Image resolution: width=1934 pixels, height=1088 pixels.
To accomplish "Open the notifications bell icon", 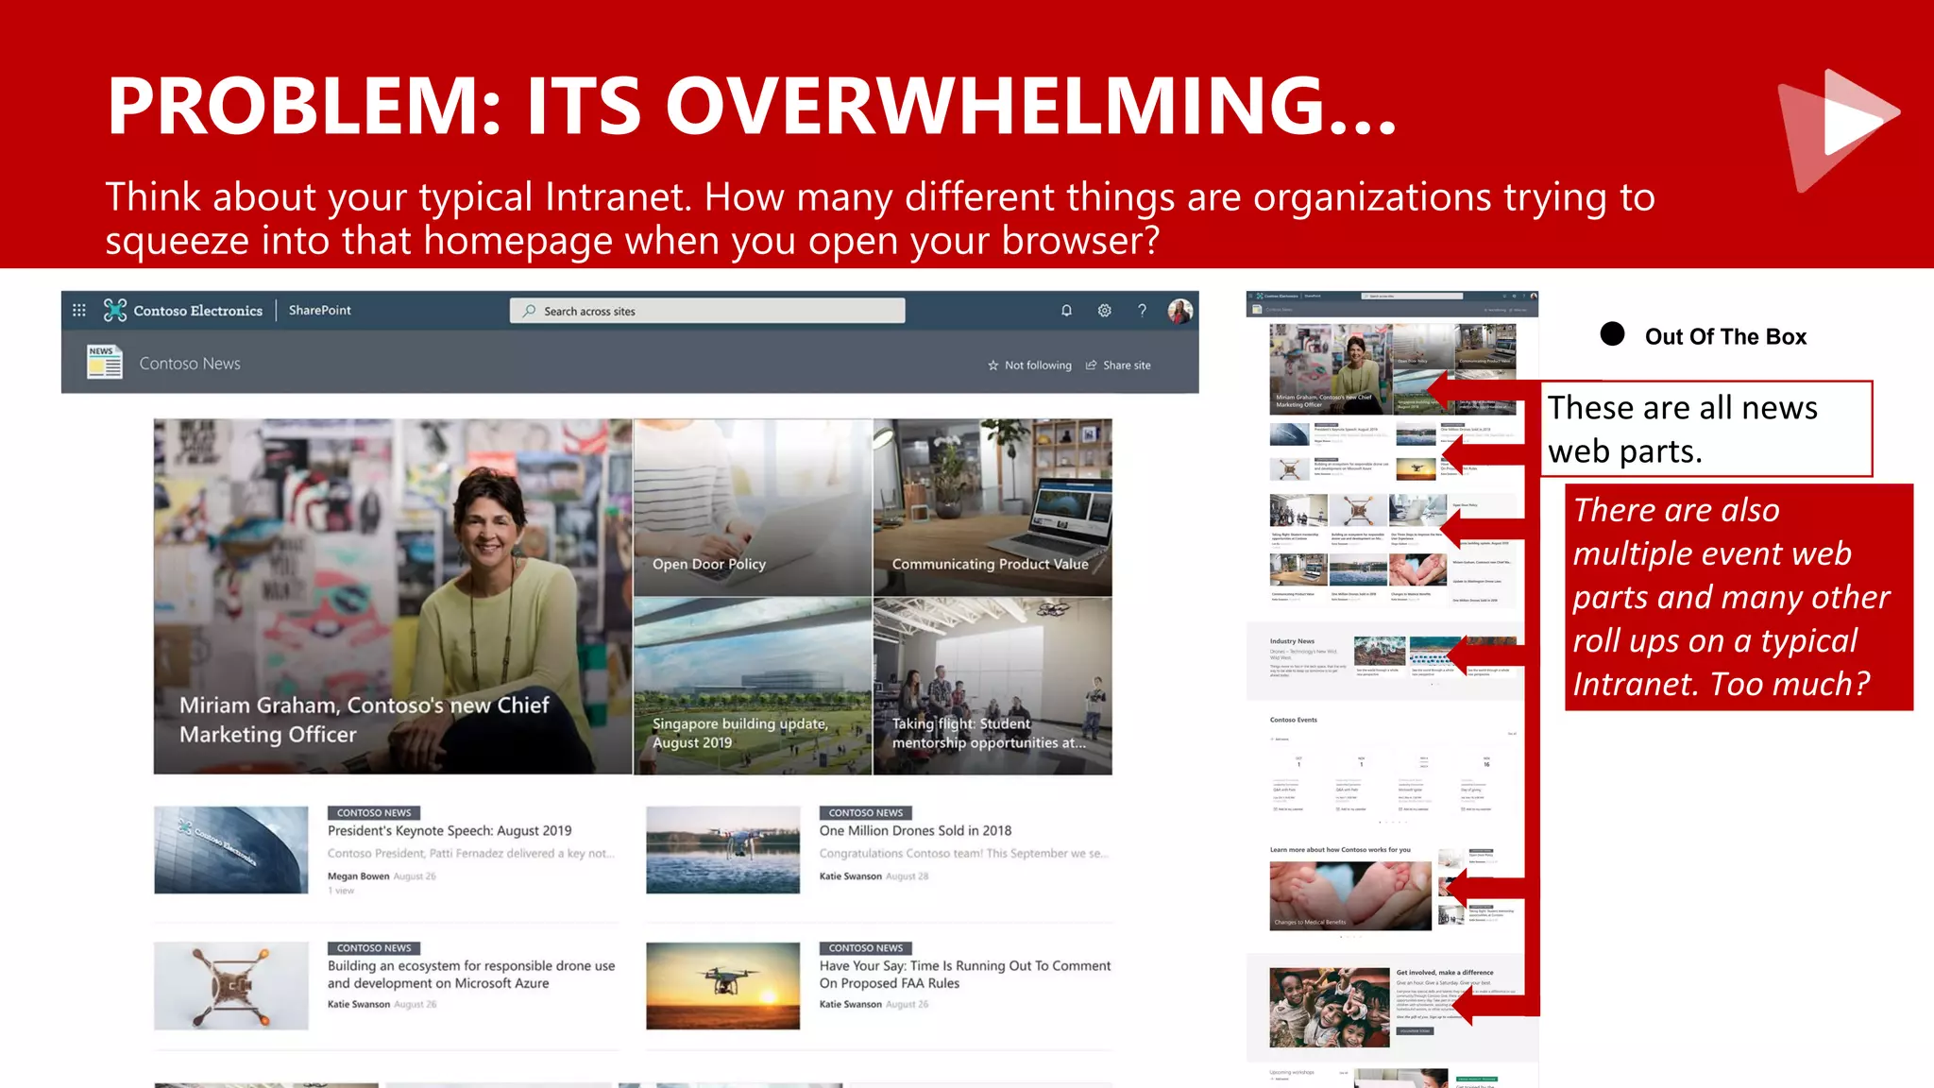I will (1066, 310).
